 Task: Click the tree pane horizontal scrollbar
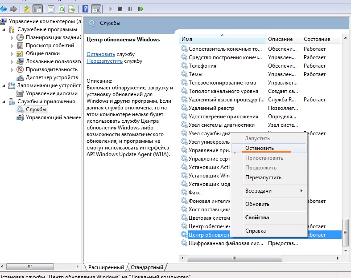coord(30,266)
